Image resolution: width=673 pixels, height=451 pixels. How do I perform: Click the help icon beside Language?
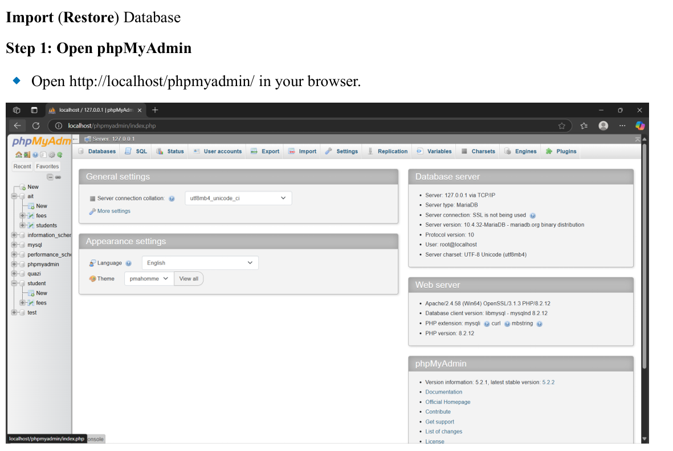[x=129, y=263]
